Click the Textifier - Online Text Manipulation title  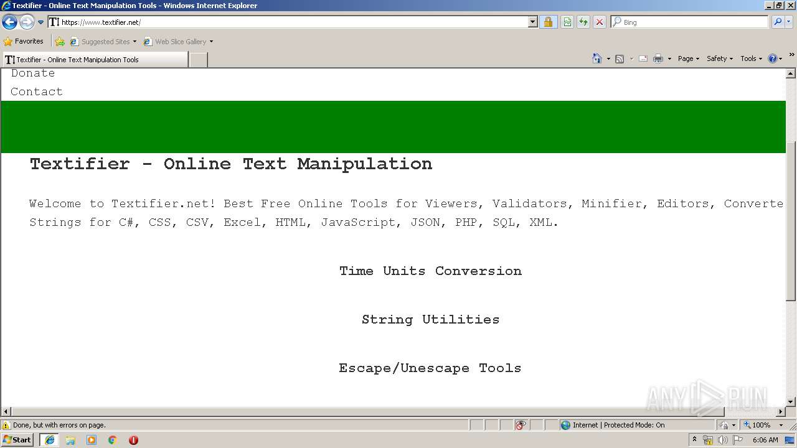(231, 164)
